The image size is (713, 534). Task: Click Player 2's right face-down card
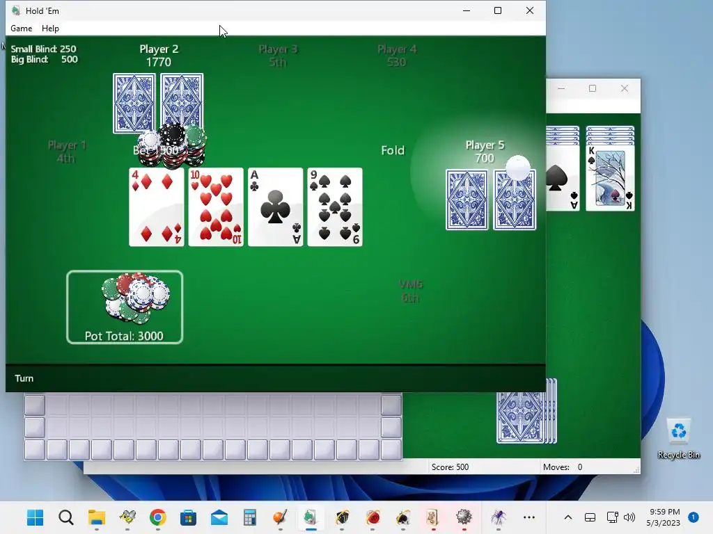coord(182,100)
